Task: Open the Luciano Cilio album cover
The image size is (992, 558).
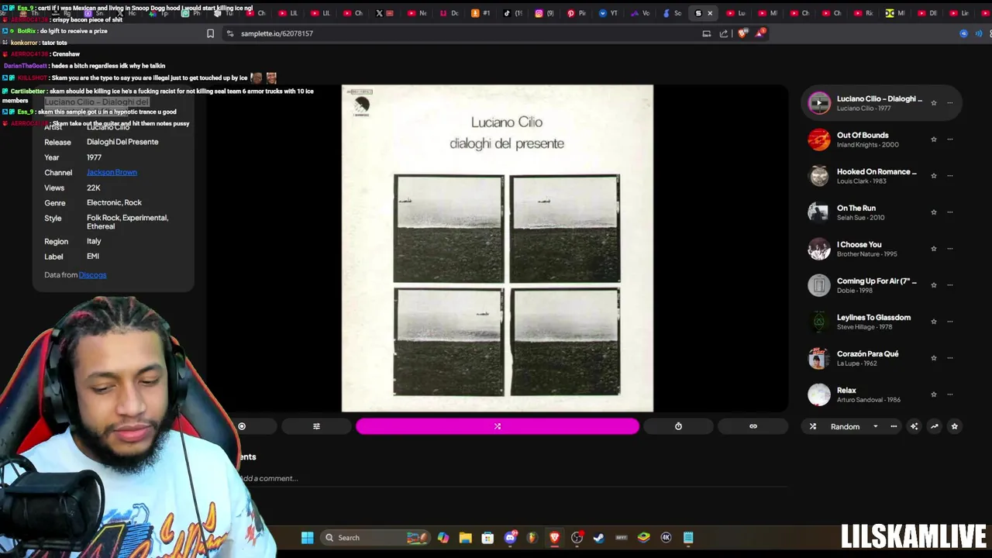Action: point(498,248)
